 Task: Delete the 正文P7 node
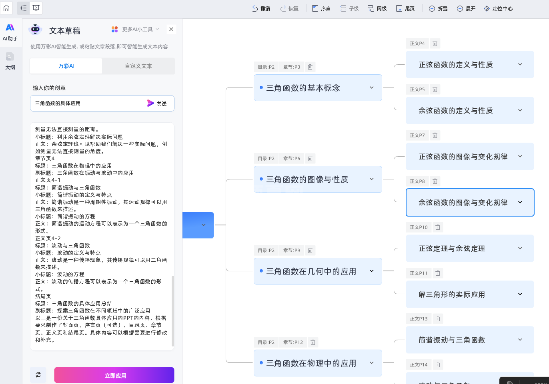tap(435, 135)
